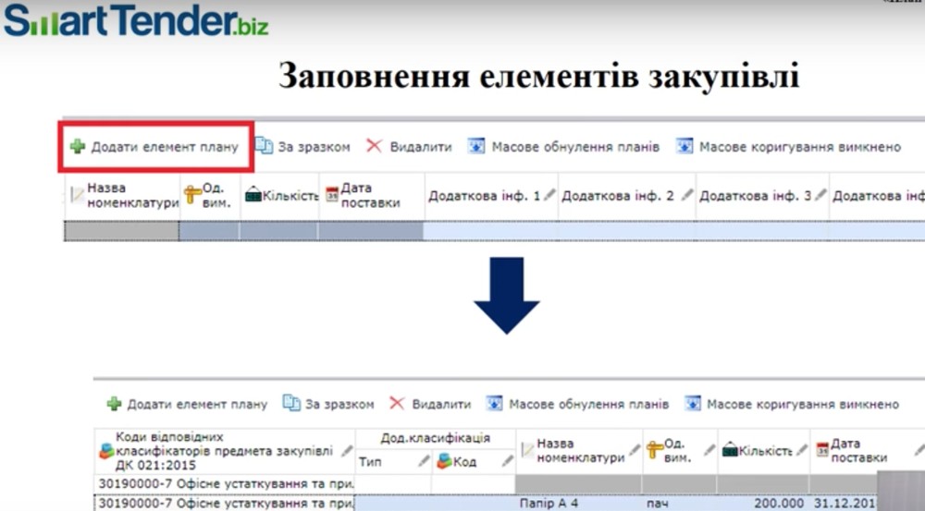This screenshot has width=925, height=511.
Task: Click '200.000' quantity cell
Action: coord(763,504)
